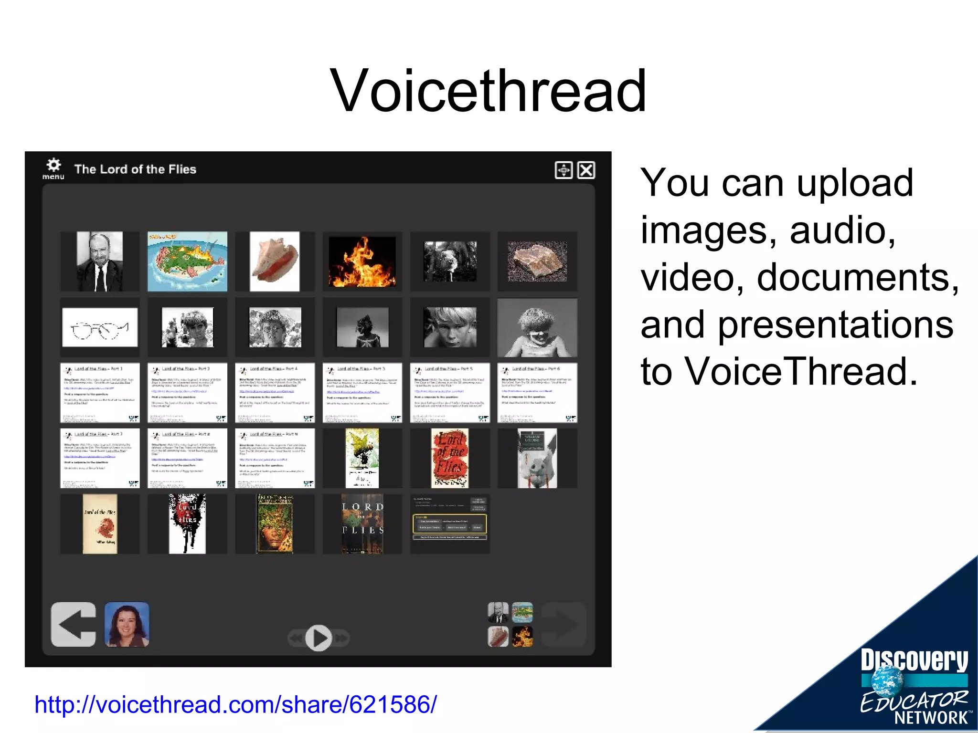
Task: Click the fast-forward control beside play
Action: tap(341, 638)
